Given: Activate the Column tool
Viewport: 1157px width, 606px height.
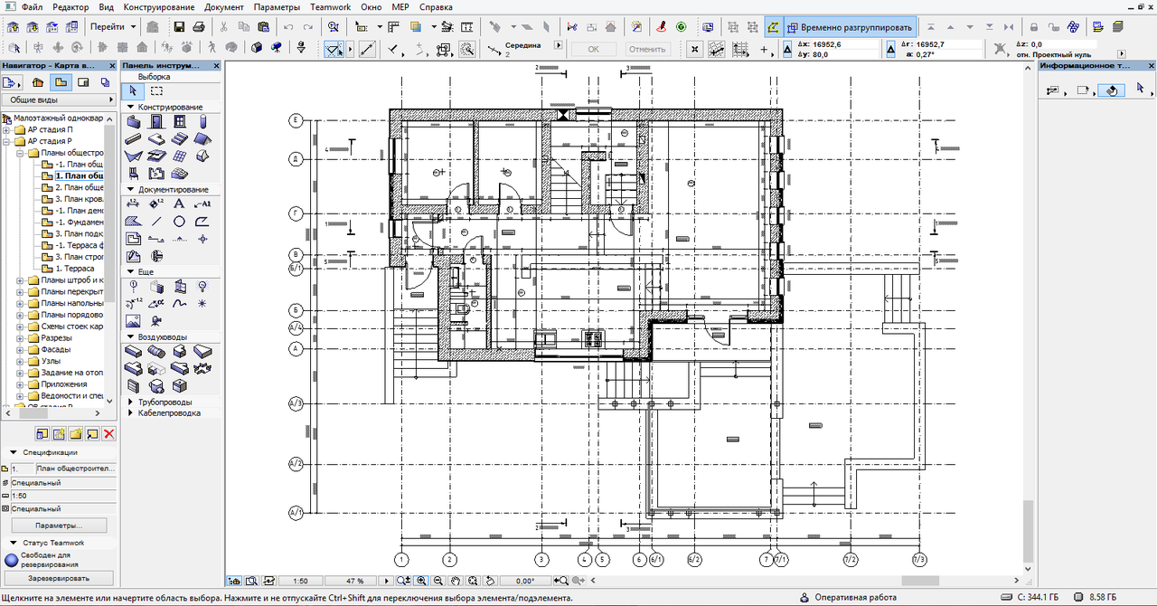Looking at the screenshot, I should click(x=203, y=122).
